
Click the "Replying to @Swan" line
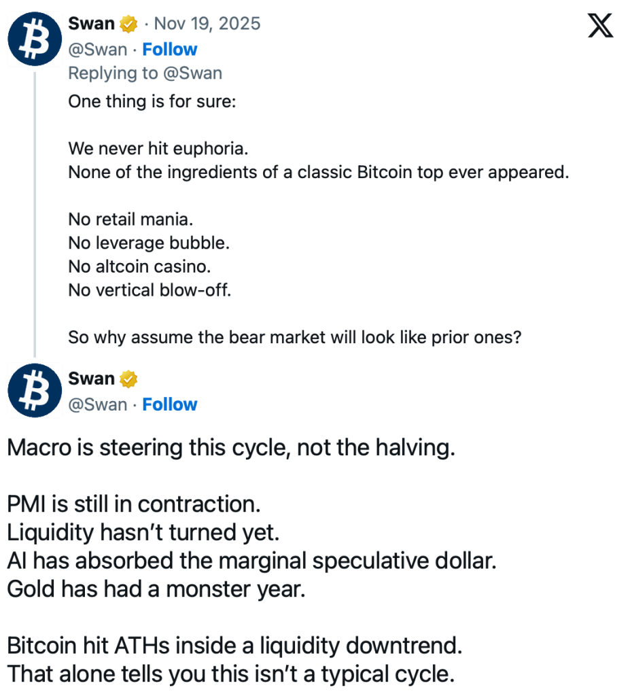[x=145, y=73]
